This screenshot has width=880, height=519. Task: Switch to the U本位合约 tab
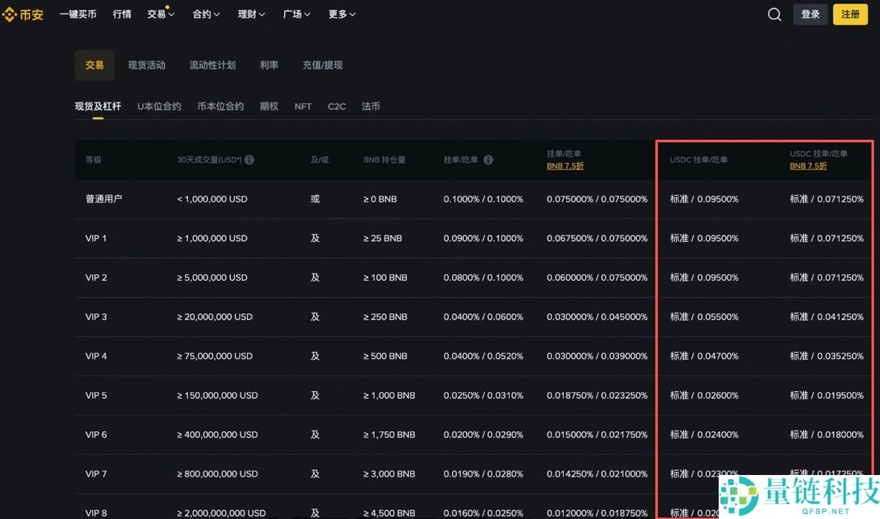click(159, 106)
